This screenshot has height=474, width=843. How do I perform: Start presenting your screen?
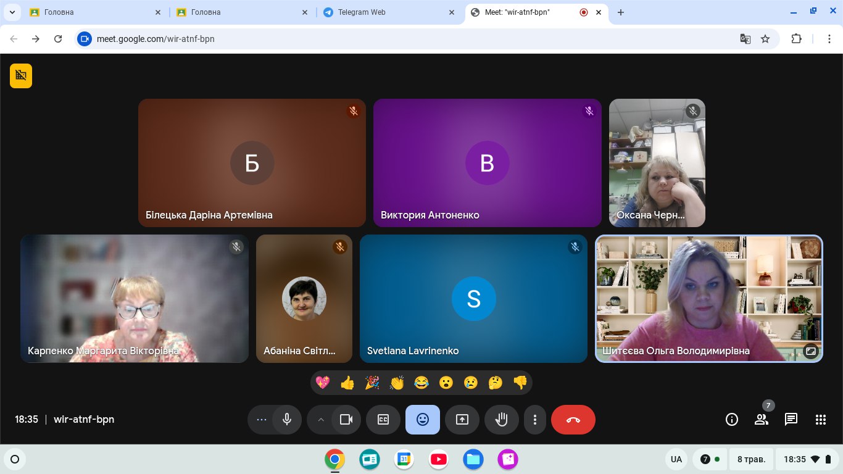[462, 420]
